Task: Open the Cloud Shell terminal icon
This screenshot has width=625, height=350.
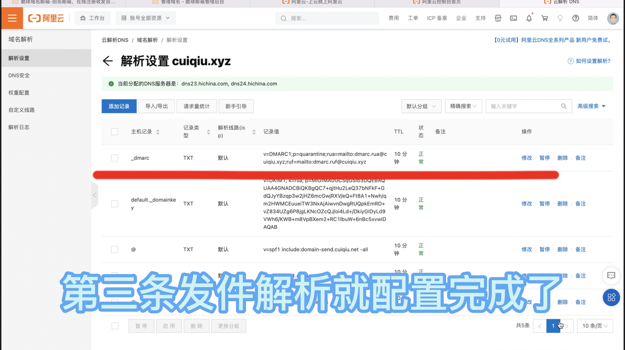Action: pos(514,18)
